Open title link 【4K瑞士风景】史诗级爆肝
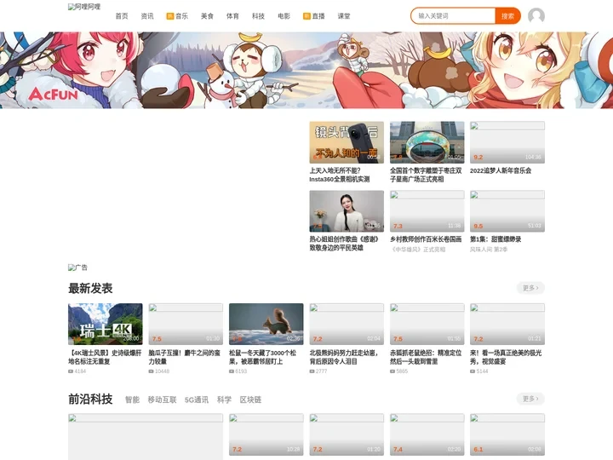The height and width of the screenshot is (460, 613). (105, 357)
